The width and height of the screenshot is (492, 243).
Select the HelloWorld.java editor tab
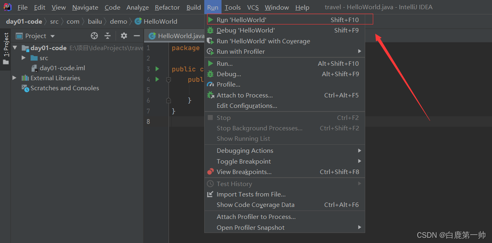click(x=177, y=36)
